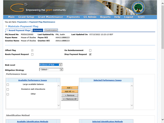Image resolution: width=164 pixels, height=123 pixels.
Task: Click icon beside Maintain Payment Flag heading
Action: coord(6,26)
